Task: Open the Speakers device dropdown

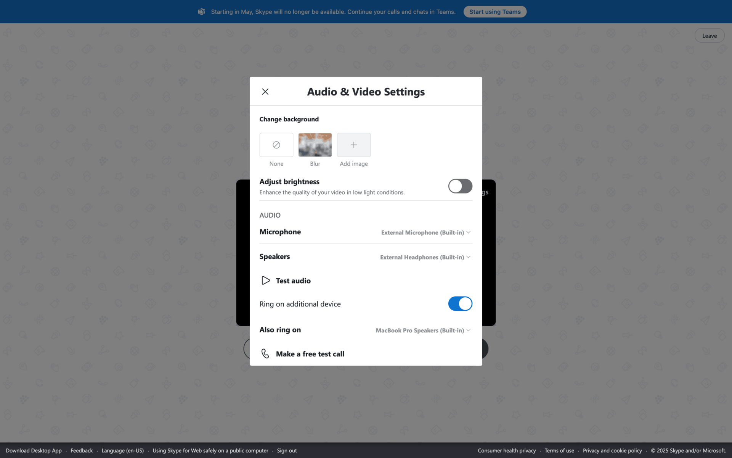Action: (425, 257)
